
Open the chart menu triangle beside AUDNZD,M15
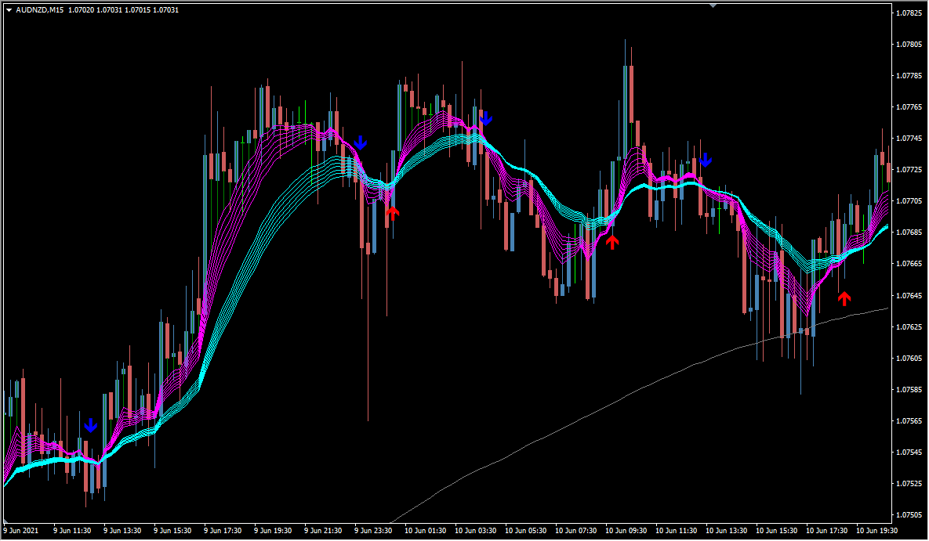pyautogui.click(x=9, y=10)
